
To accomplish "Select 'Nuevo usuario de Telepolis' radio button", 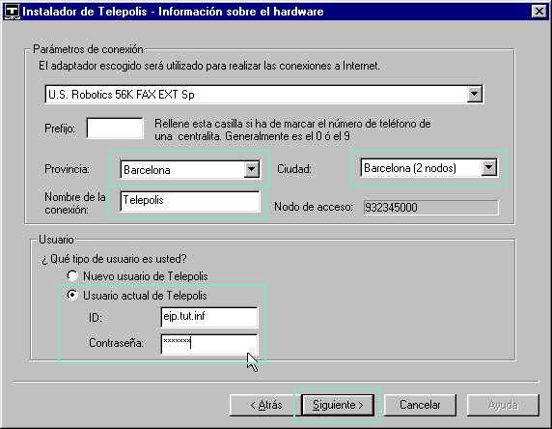I will pos(72,275).
